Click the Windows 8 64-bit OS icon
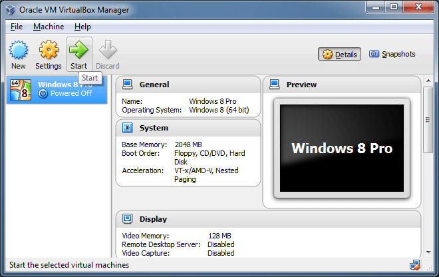 coord(21,90)
